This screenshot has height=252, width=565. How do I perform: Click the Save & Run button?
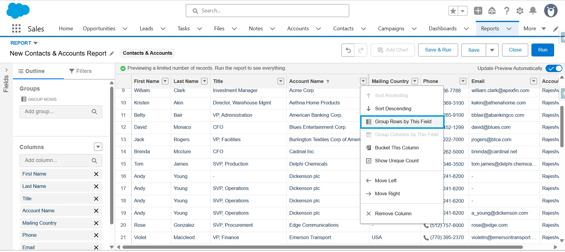coord(438,50)
